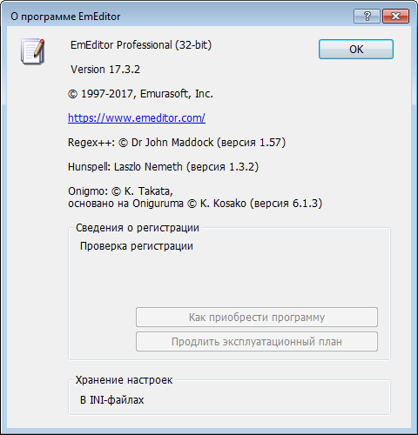The width and height of the screenshot is (418, 435).
Task: Click the EmEditor notepad icon
Action: coord(32,51)
